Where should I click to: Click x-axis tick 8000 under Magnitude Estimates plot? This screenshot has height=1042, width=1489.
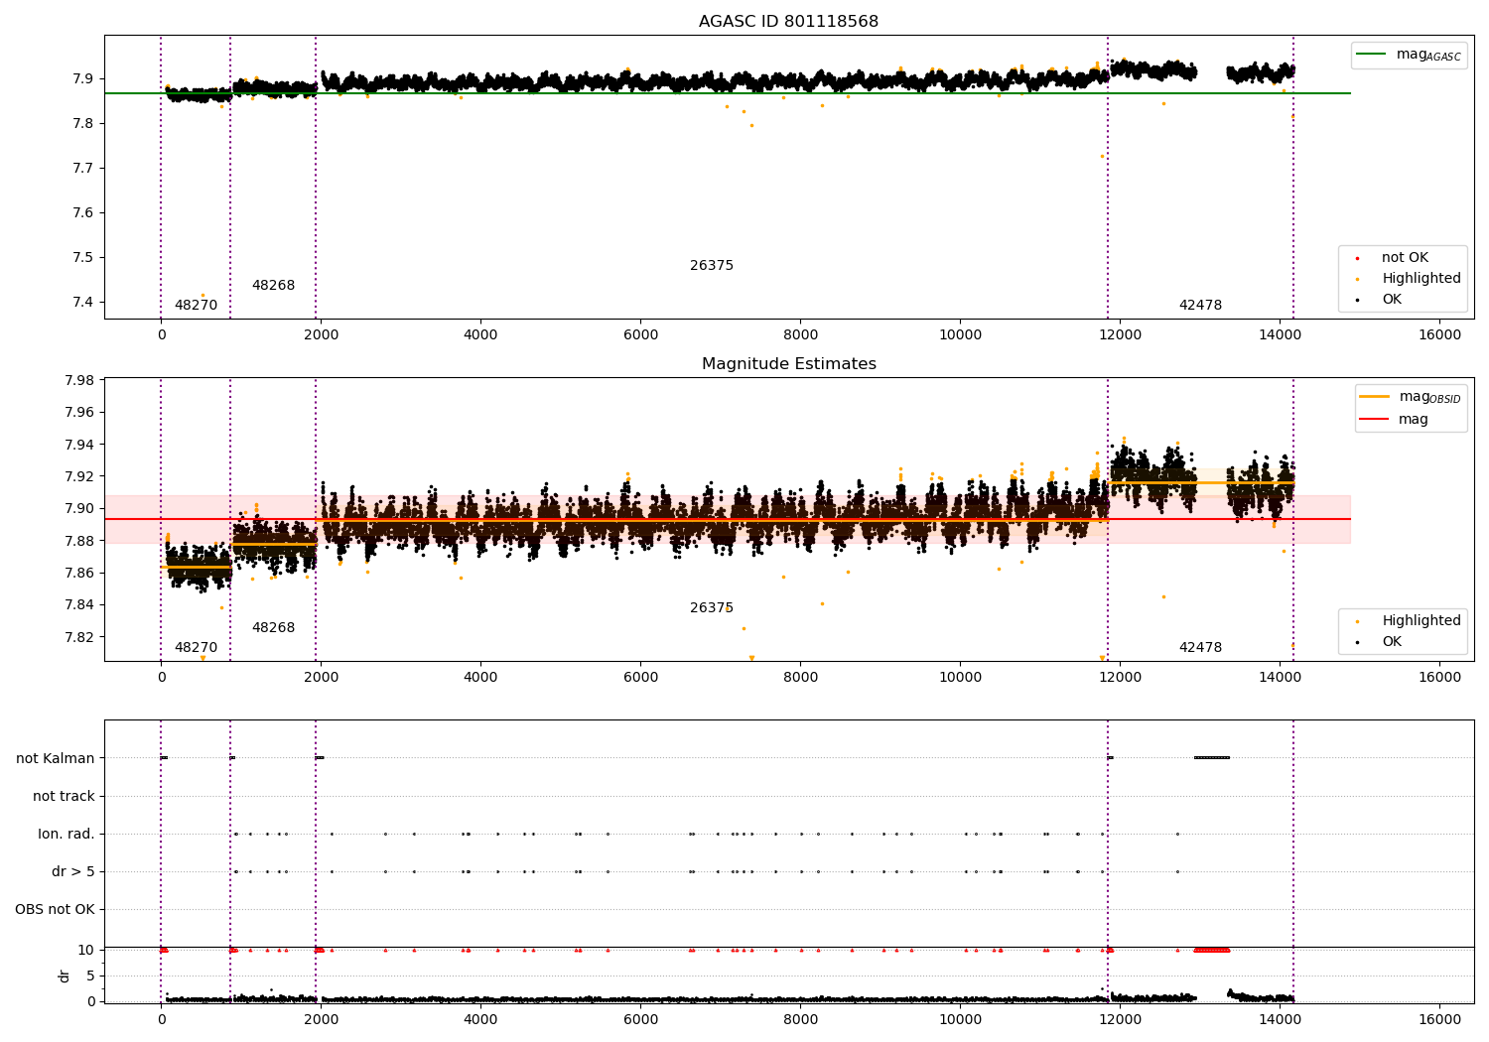tap(800, 678)
